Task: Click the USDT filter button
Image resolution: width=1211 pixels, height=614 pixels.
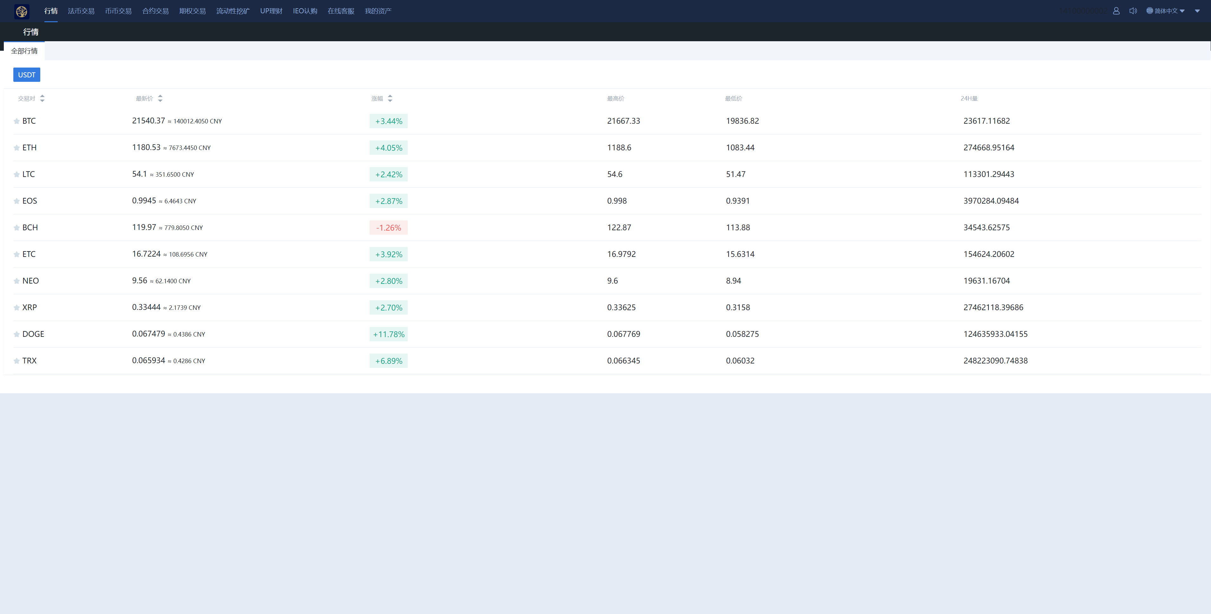Action: pos(26,75)
